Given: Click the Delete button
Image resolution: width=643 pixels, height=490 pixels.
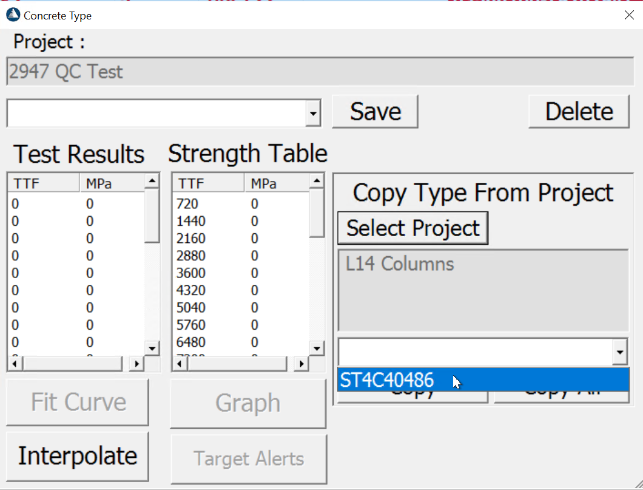Looking at the screenshot, I should 579,112.
